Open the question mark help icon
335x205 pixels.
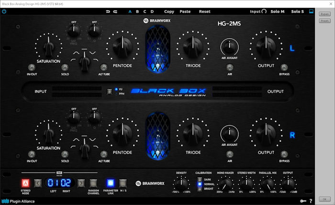pyautogui.click(x=311, y=201)
